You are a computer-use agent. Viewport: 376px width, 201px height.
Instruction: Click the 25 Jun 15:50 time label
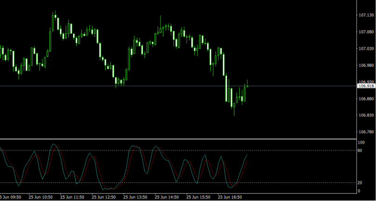point(199,197)
